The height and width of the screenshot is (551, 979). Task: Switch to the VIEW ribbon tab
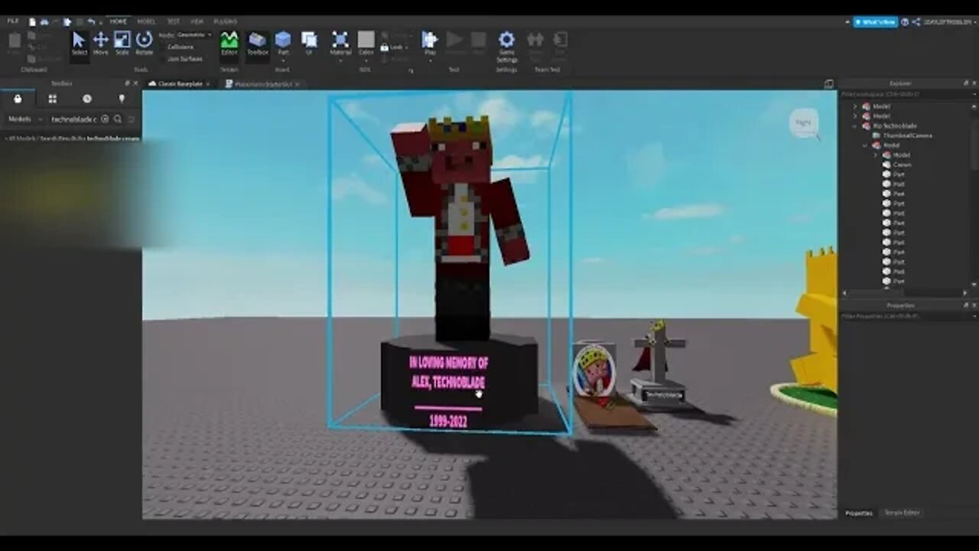point(197,21)
